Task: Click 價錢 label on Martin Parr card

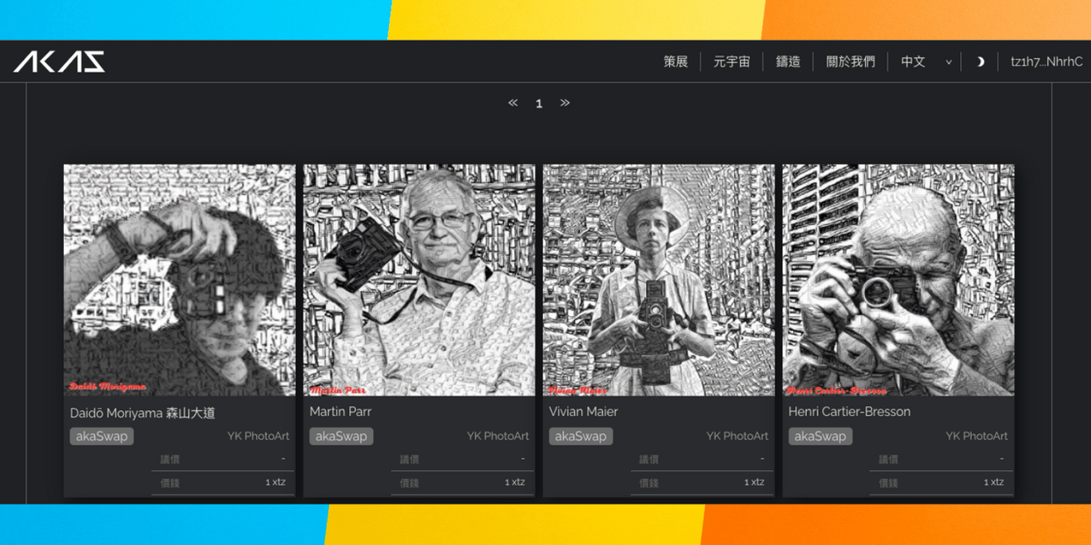Action: [x=410, y=484]
